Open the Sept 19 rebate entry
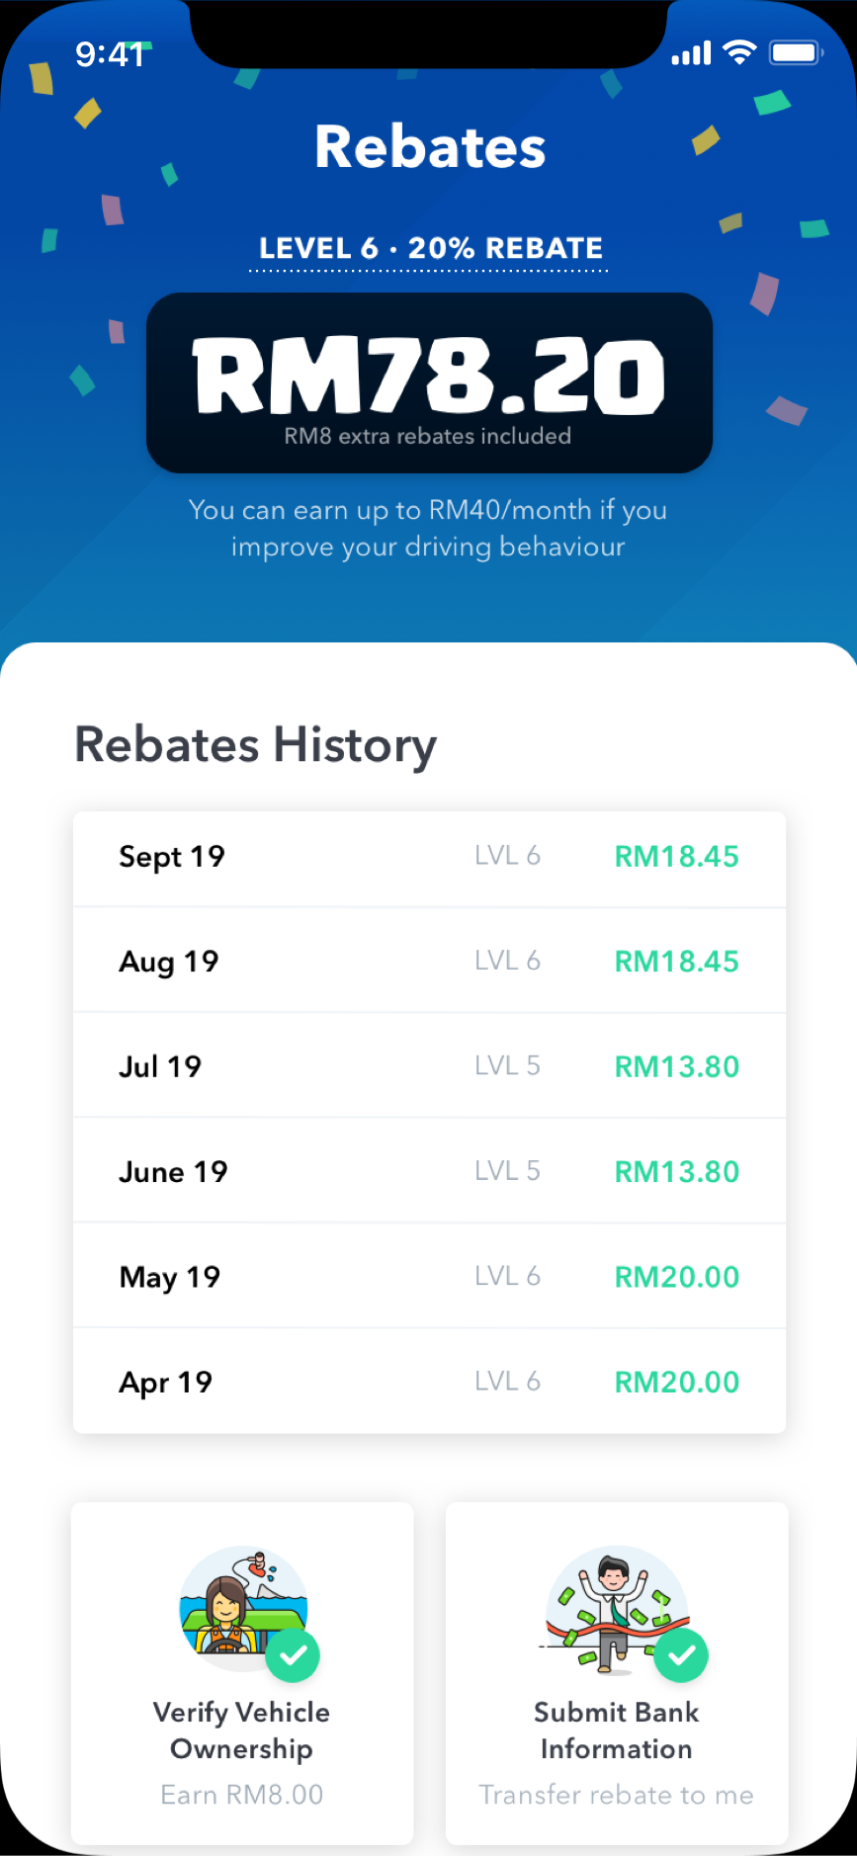This screenshot has height=1856, width=857. [429, 858]
